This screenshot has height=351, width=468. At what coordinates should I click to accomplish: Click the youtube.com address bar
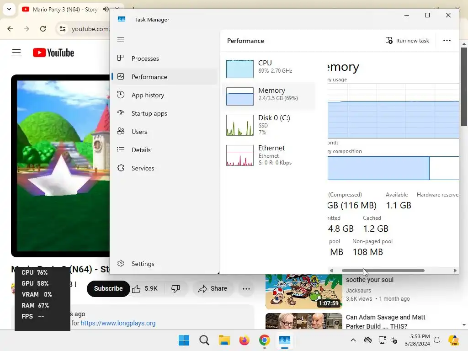coord(90,29)
